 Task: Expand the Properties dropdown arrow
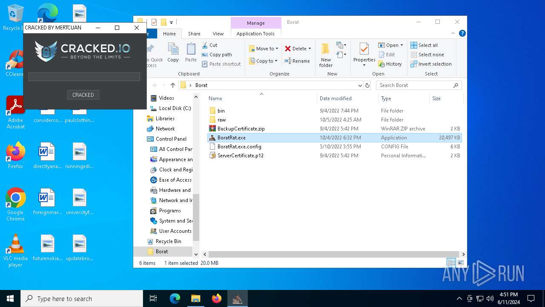click(364, 65)
